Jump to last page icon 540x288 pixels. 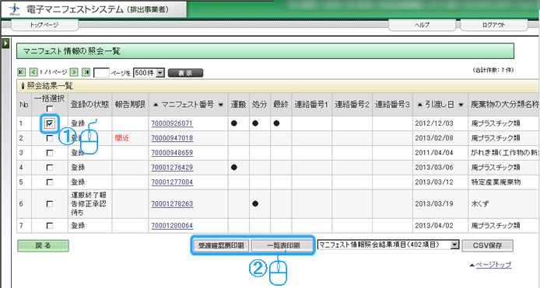click(86, 72)
